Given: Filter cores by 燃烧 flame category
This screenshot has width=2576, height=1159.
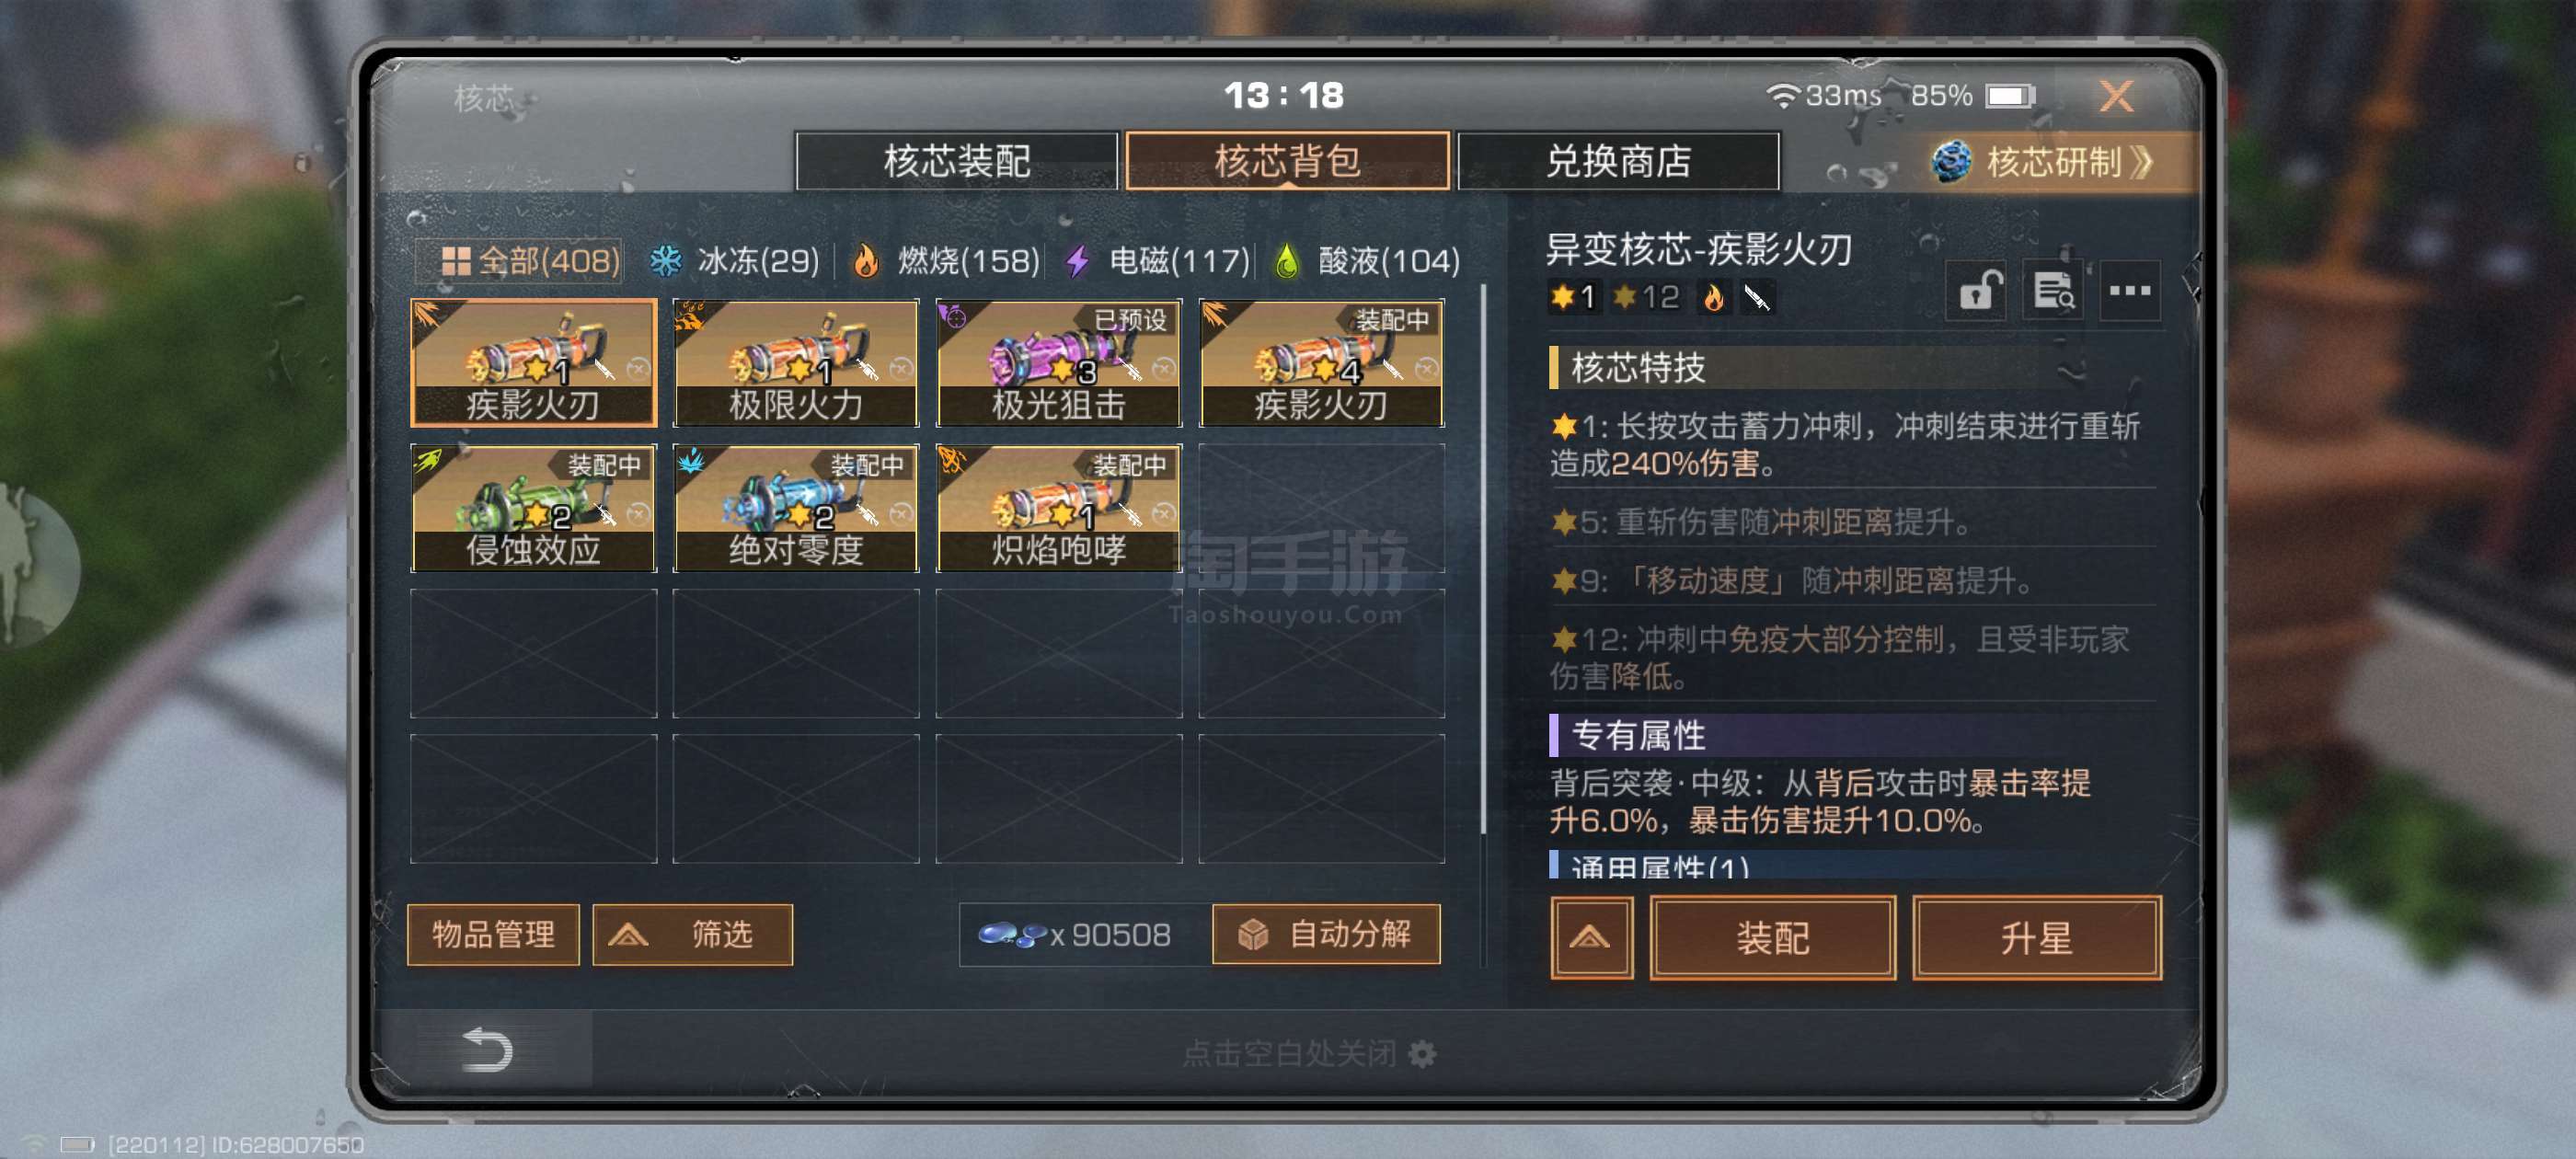Looking at the screenshot, I should tap(946, 262).
